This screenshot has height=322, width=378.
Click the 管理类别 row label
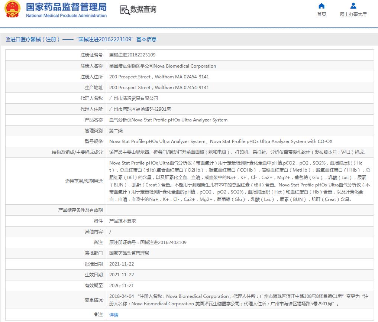[94, 130]
